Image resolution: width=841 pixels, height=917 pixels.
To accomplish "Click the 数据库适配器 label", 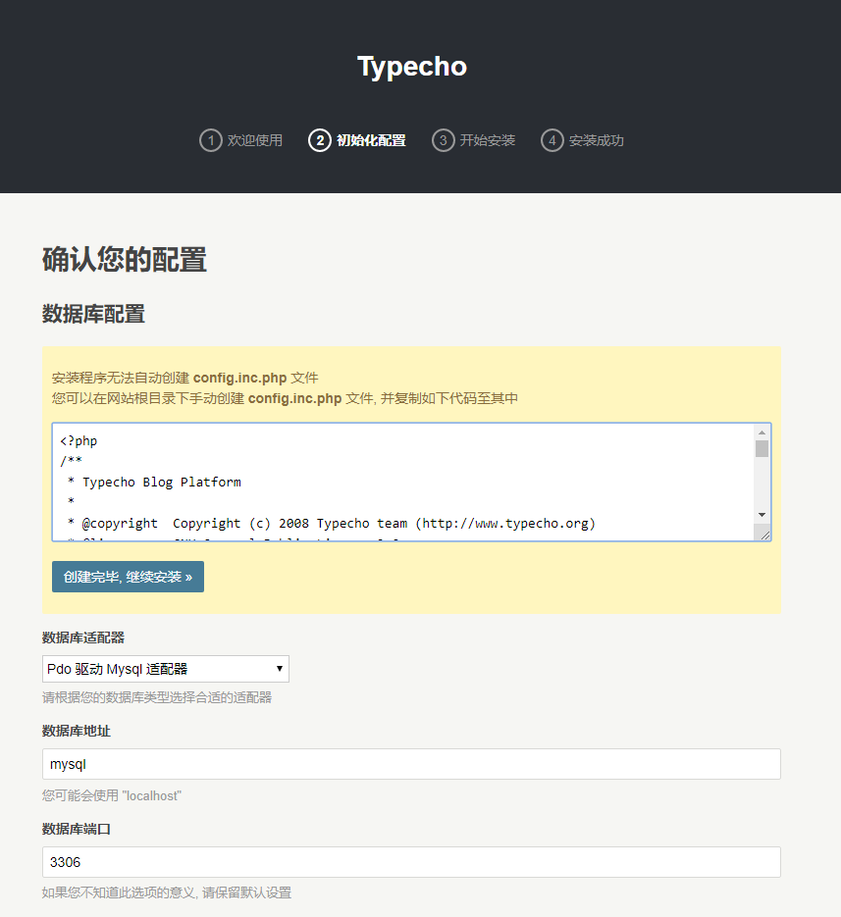I will coord(83,637).
